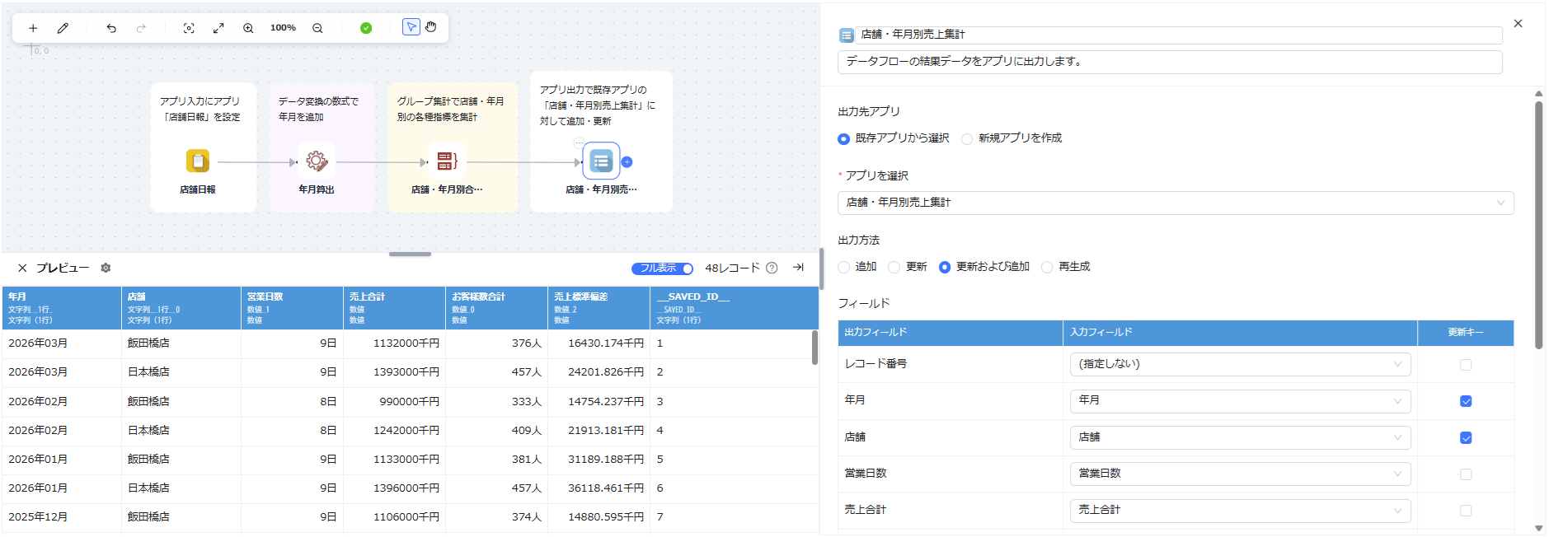
Task: Click the __SAVED_ID__ column header
Action: pos(734,308)
